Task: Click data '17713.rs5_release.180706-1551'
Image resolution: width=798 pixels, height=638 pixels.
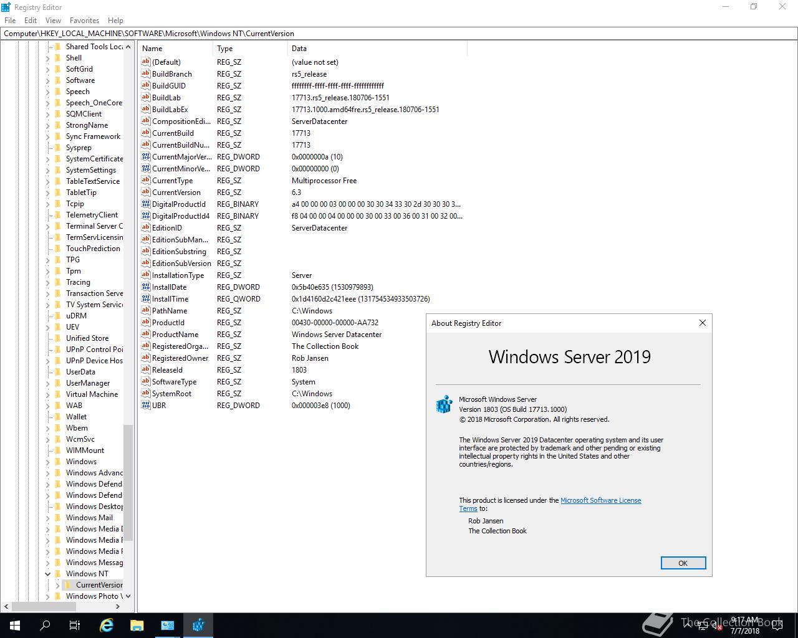Action: [x=340, y=97]
